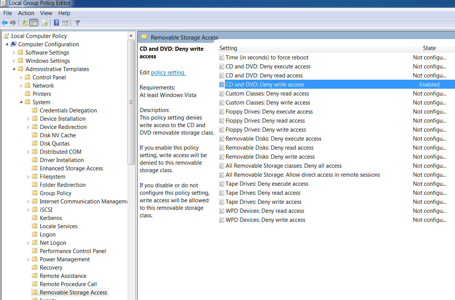Toggle Show/Hide Action Pane toolbar icon
Screen dimensions: 455x300
[65, 23]
